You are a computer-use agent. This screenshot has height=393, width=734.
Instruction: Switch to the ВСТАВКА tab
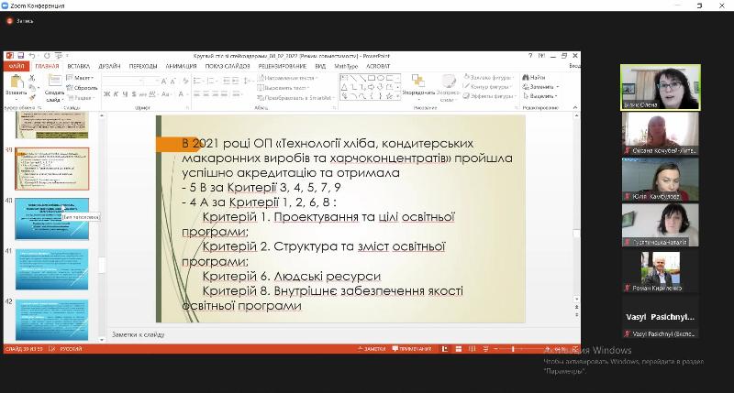tap(78, 66)
